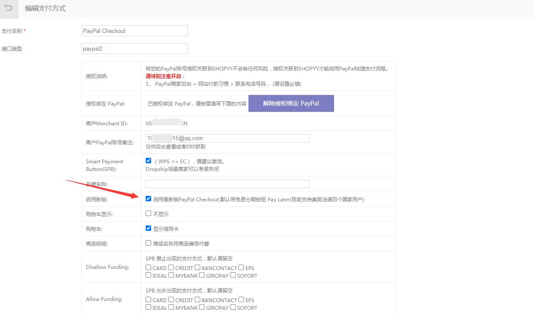Click the red 请特别注意开启 text
This screenshot has width=533, height=314.
point(164,76)
